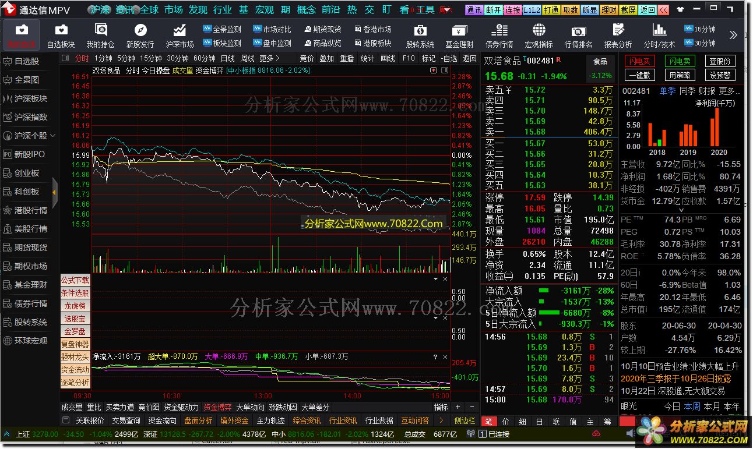Select 港股行情 in left sidebar
753x449 pixels.
point(27,210)
